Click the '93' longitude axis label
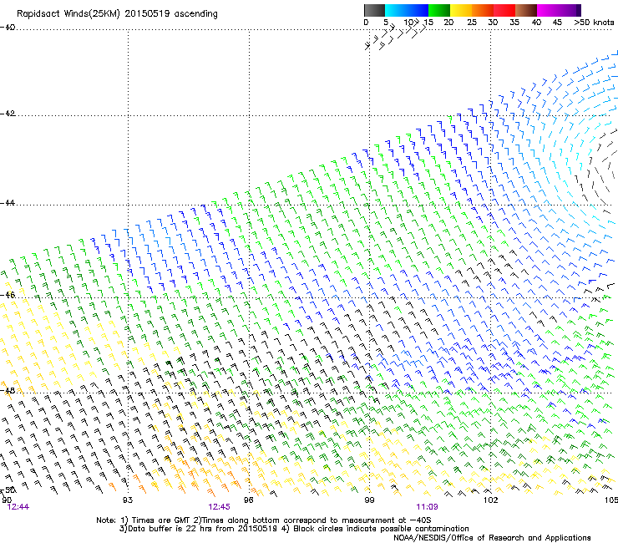 127,500
